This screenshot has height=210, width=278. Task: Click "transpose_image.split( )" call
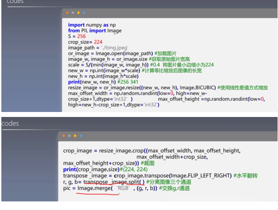(114, 182)
